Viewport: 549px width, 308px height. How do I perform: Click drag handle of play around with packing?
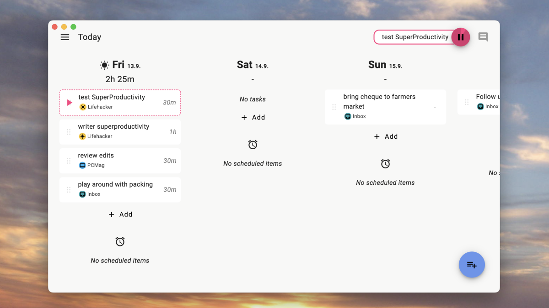click(x=69, y=190)
